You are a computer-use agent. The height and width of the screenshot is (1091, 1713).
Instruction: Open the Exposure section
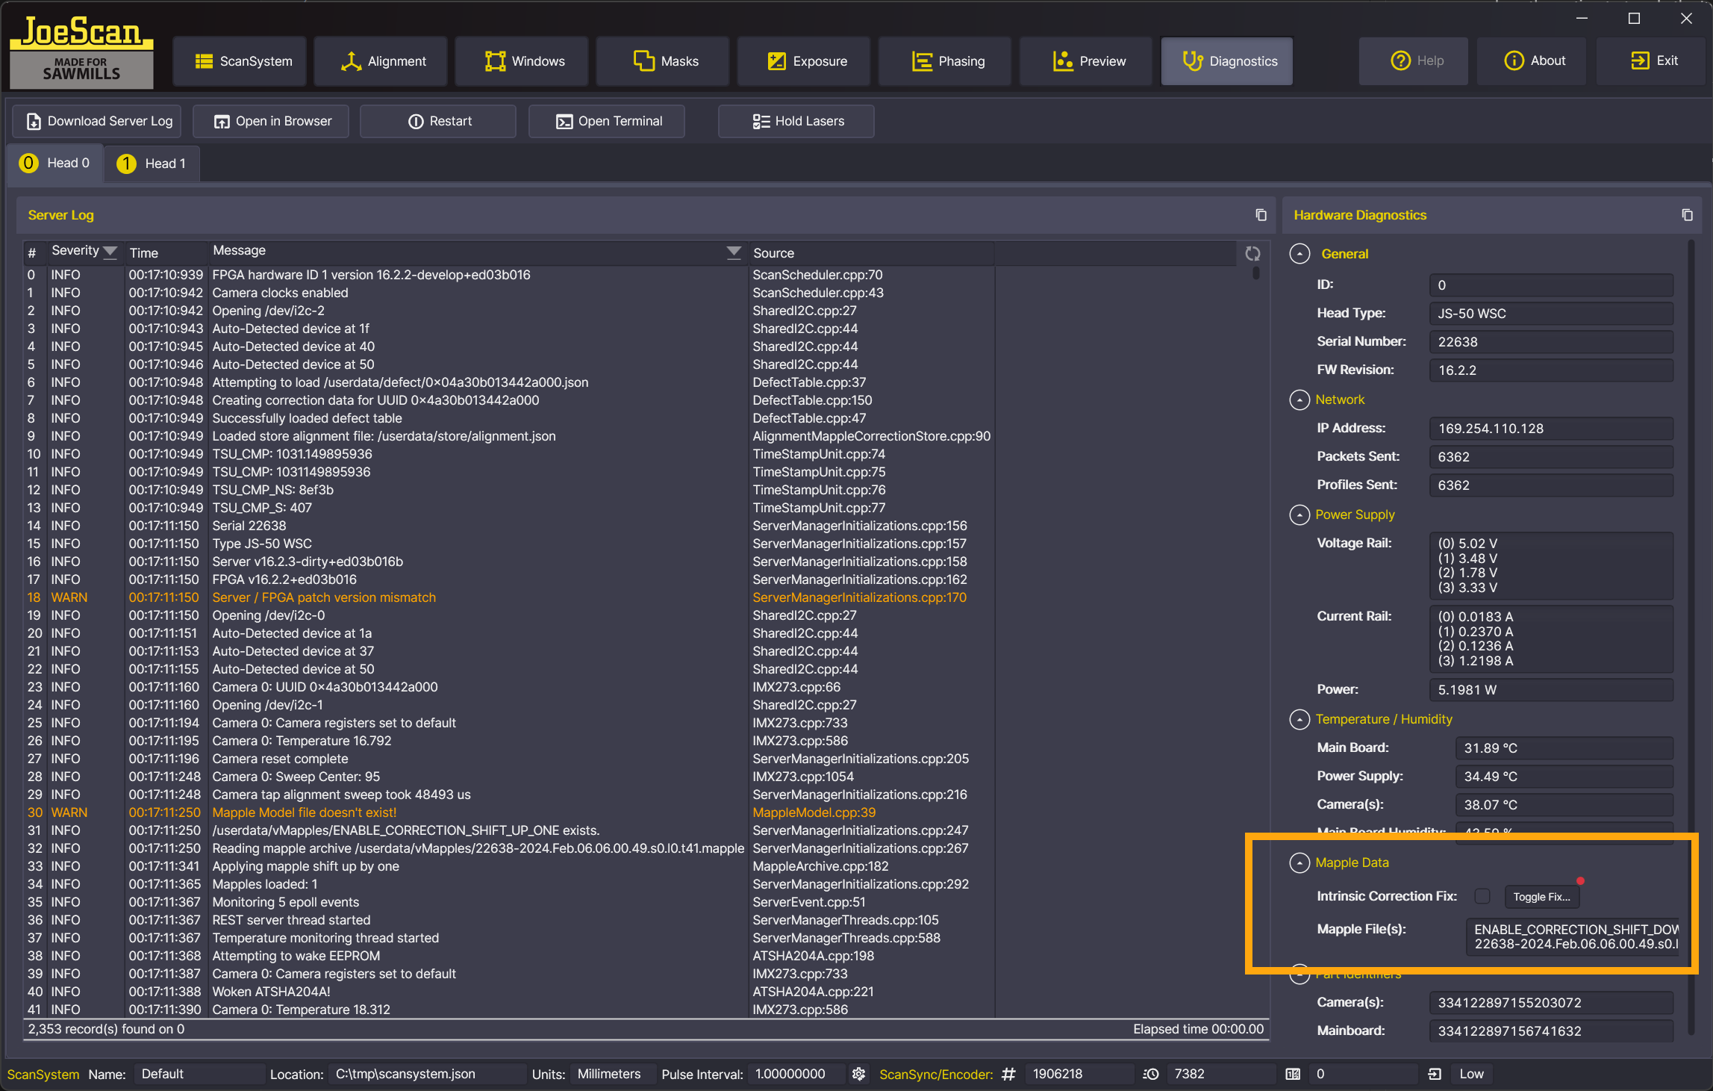point(807,61)
